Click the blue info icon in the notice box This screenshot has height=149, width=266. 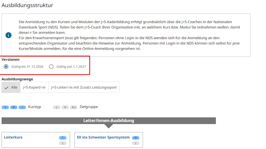pyautogui.click(x=9, y=35)
